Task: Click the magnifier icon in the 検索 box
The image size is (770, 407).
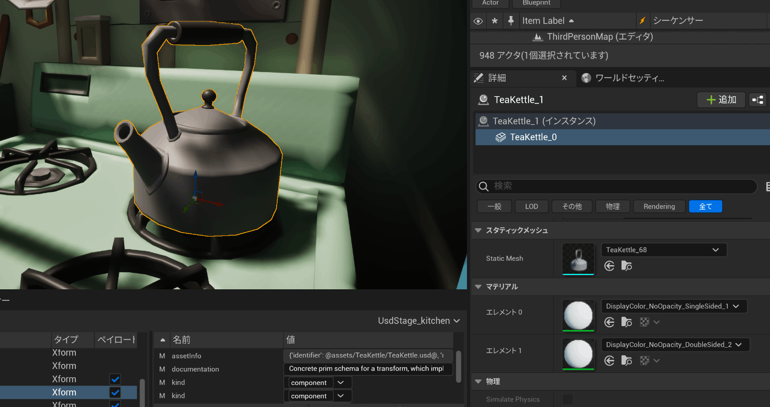Action: [483, 186]
